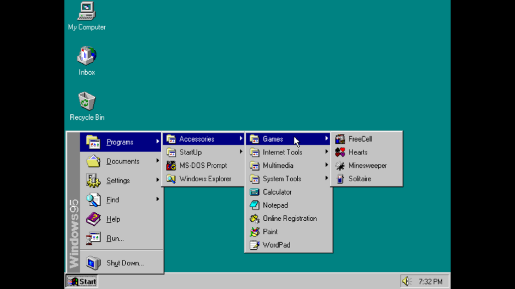This screenshot has width=515, height=289.
Task: Open WordPad from Accessories
Action: [x=289, y=245]
